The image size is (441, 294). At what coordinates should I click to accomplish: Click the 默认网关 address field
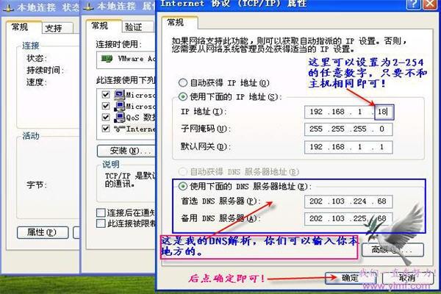348,147
